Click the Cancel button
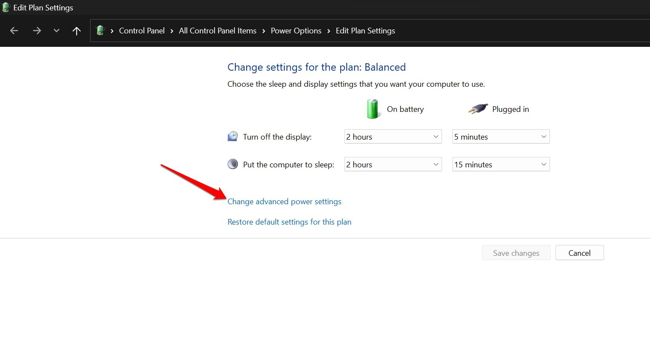 point(579,253)
